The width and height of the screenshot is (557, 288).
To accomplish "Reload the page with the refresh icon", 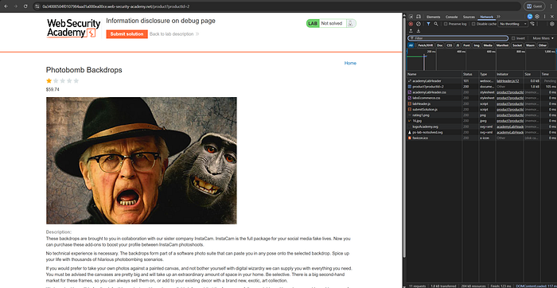I will point(25,6).
